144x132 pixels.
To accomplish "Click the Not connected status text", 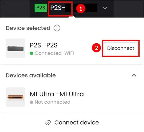I will coord(53,102).
